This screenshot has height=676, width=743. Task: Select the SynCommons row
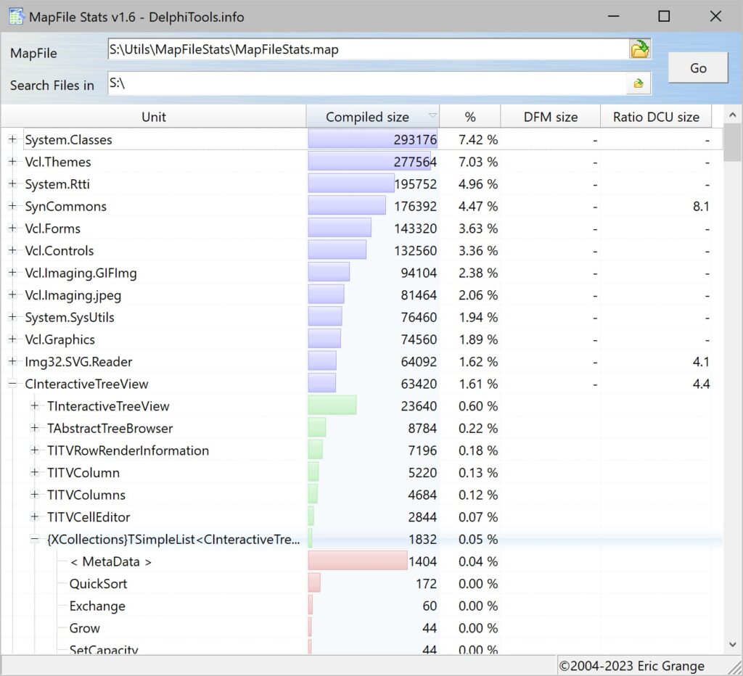pos(361,206)
